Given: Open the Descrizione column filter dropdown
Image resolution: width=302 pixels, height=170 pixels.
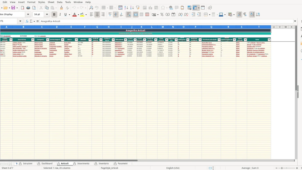Looking at the screenshot, I should click(33, 40).
